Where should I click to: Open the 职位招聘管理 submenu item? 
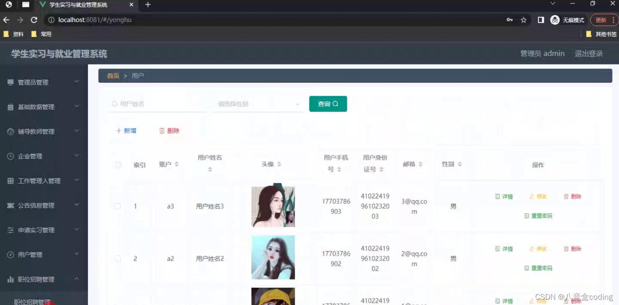(x=32, y=302)
